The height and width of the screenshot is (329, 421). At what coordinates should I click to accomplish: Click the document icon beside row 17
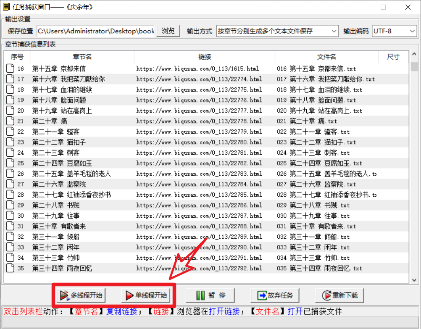pyautogui.click(x=10, y=79)
